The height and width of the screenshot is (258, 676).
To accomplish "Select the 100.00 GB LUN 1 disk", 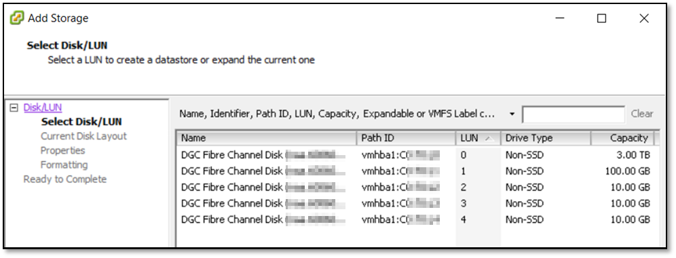I will coord(415,171).
